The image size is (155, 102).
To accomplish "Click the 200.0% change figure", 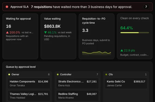I will click(x=15, y=32).
